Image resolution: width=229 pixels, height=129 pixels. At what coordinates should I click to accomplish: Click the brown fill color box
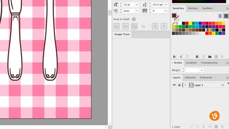(174, 15)
